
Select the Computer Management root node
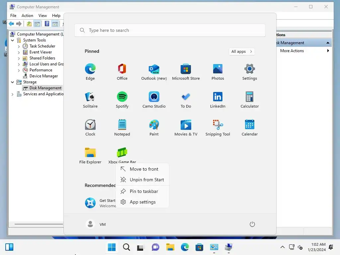pyautogui.click(x=37, y=34)
